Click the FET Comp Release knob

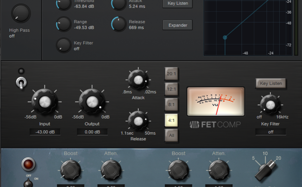point(138,121)
